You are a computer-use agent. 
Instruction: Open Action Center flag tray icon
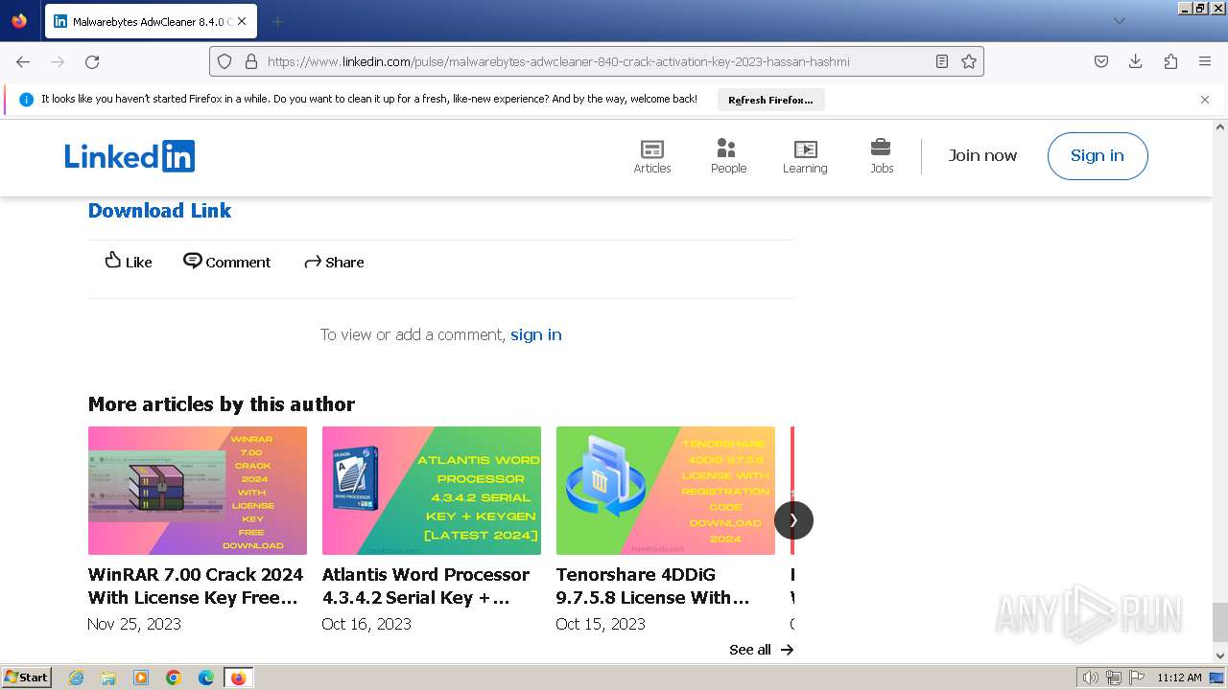1136,678
